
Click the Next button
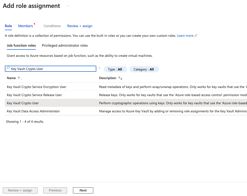pos(83,190)
